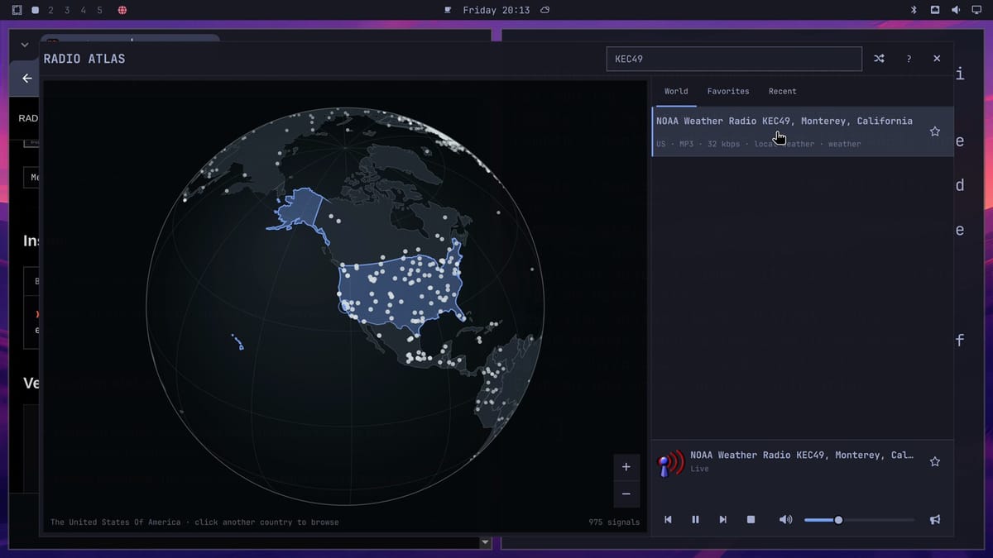Expand the chevron in the background window
This screenshot has width=993, height=558.
coord(24,45)
